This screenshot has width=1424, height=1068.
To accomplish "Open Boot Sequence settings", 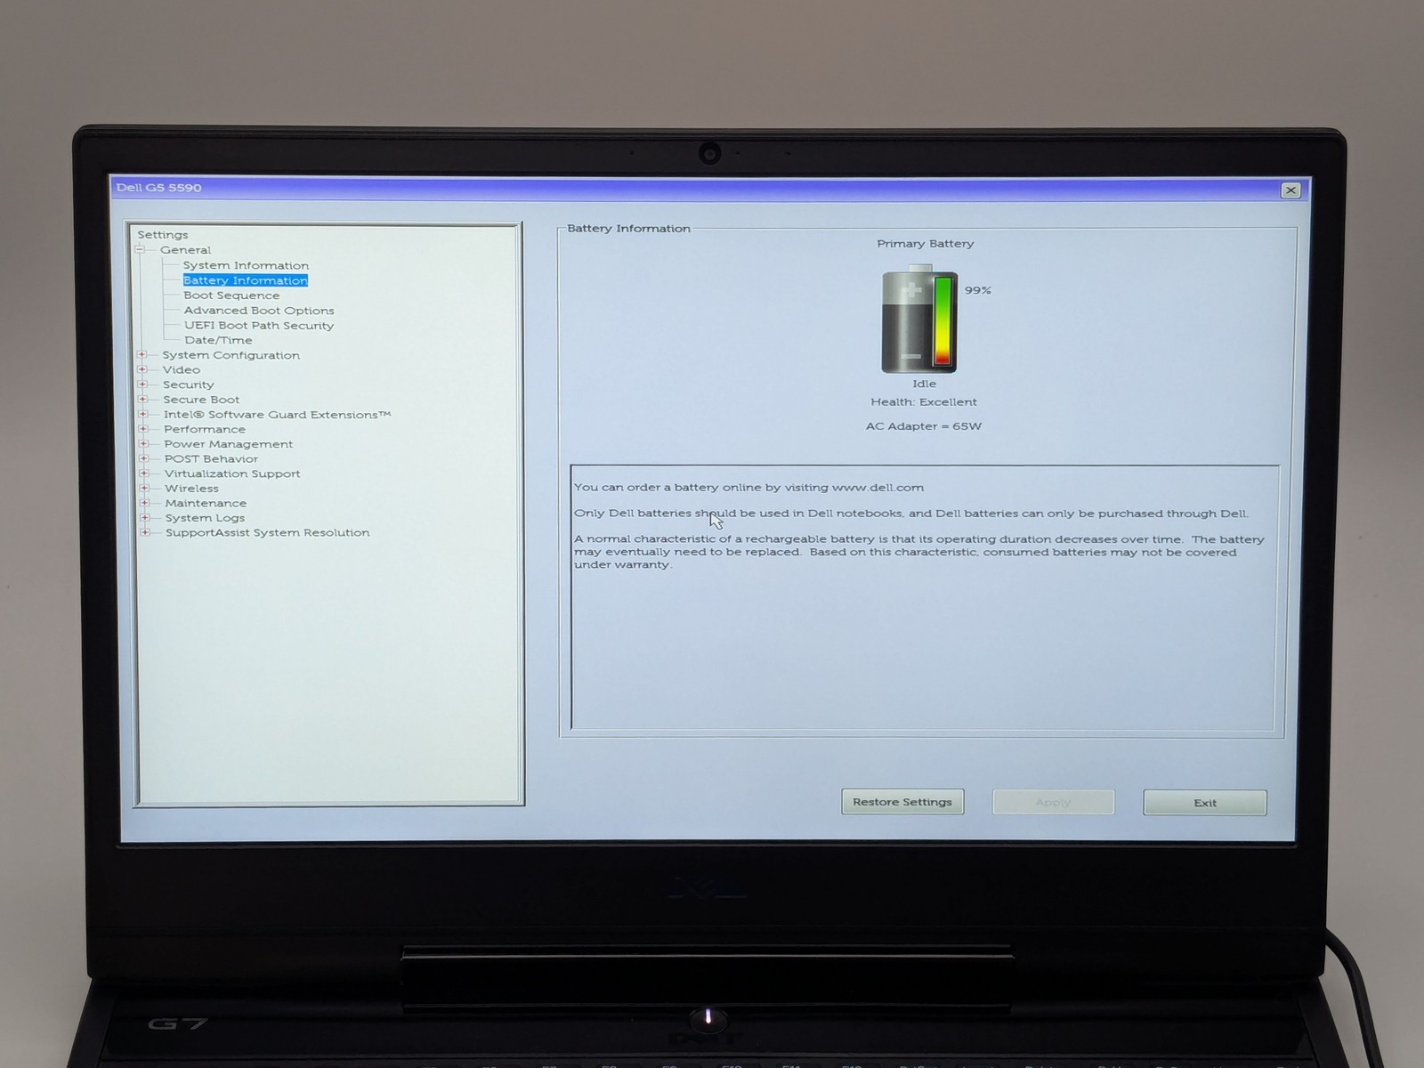I will click(231, 295).
